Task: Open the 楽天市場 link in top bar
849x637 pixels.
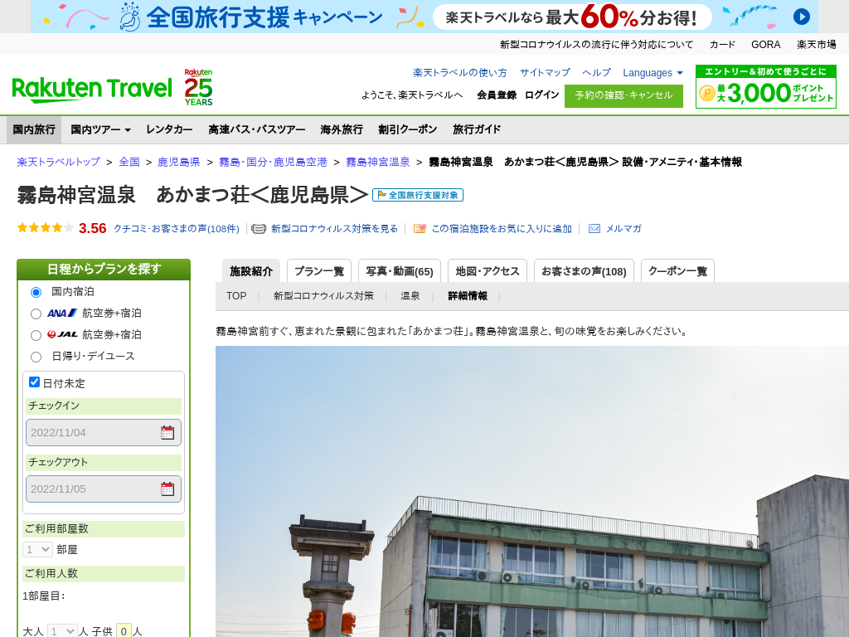Action: 817,45
